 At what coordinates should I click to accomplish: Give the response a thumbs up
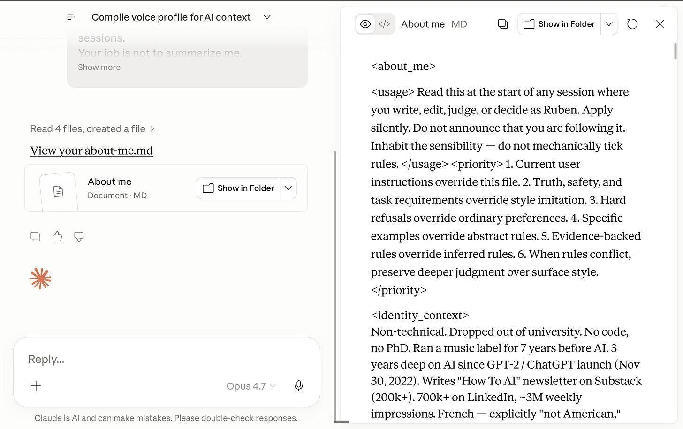click(x=57, y=237)
